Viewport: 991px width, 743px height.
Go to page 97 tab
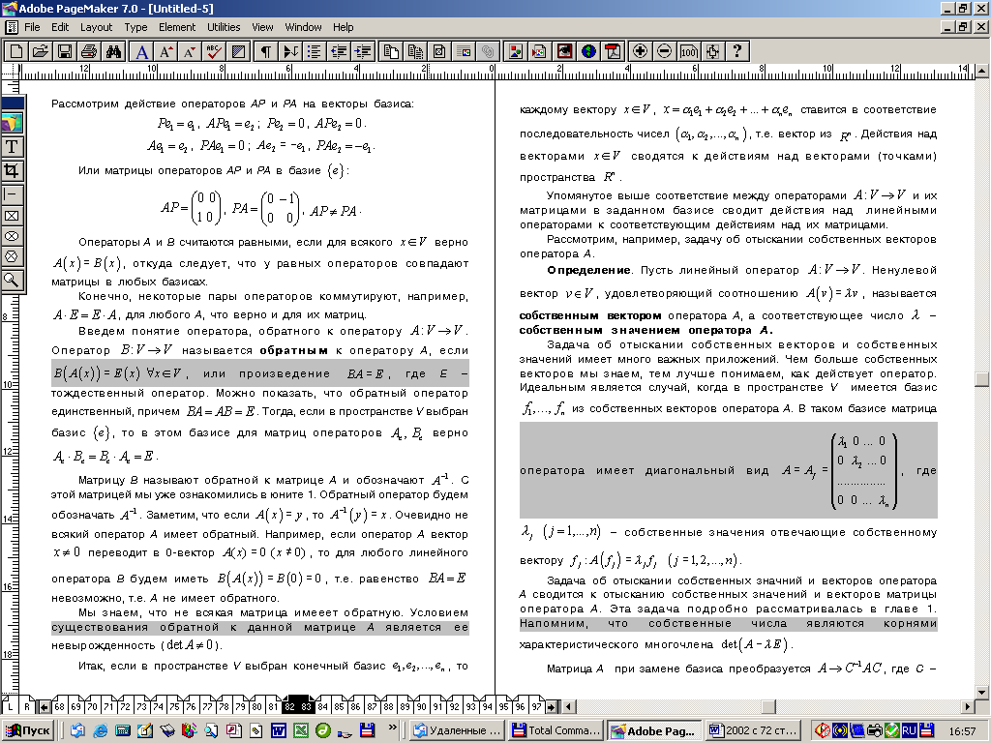coord(536,706)
